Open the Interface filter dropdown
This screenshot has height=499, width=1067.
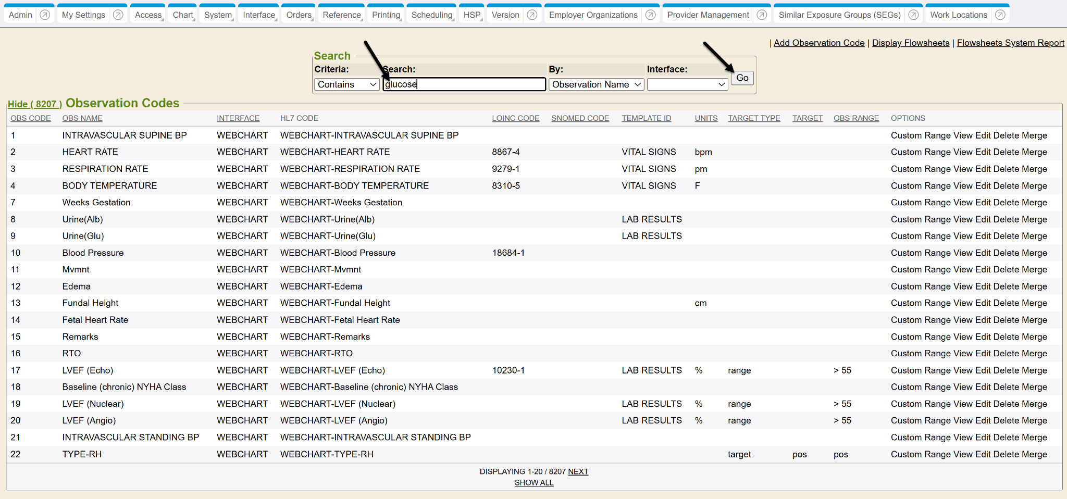[687, 84]
